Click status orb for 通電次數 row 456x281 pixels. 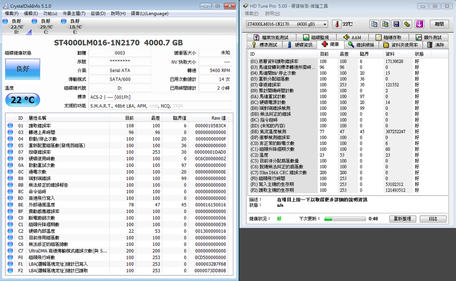[10, 172]
